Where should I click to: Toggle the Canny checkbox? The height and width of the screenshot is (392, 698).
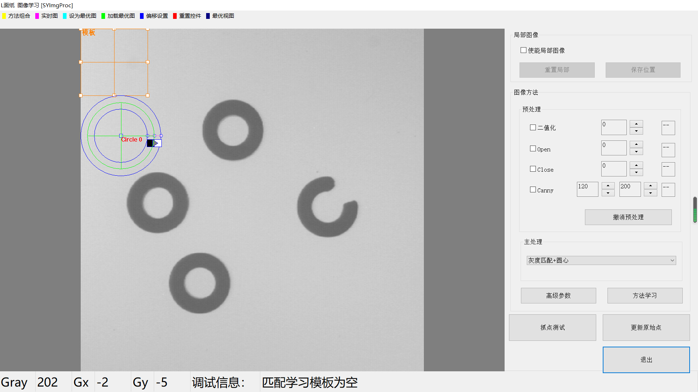[533, 189]
